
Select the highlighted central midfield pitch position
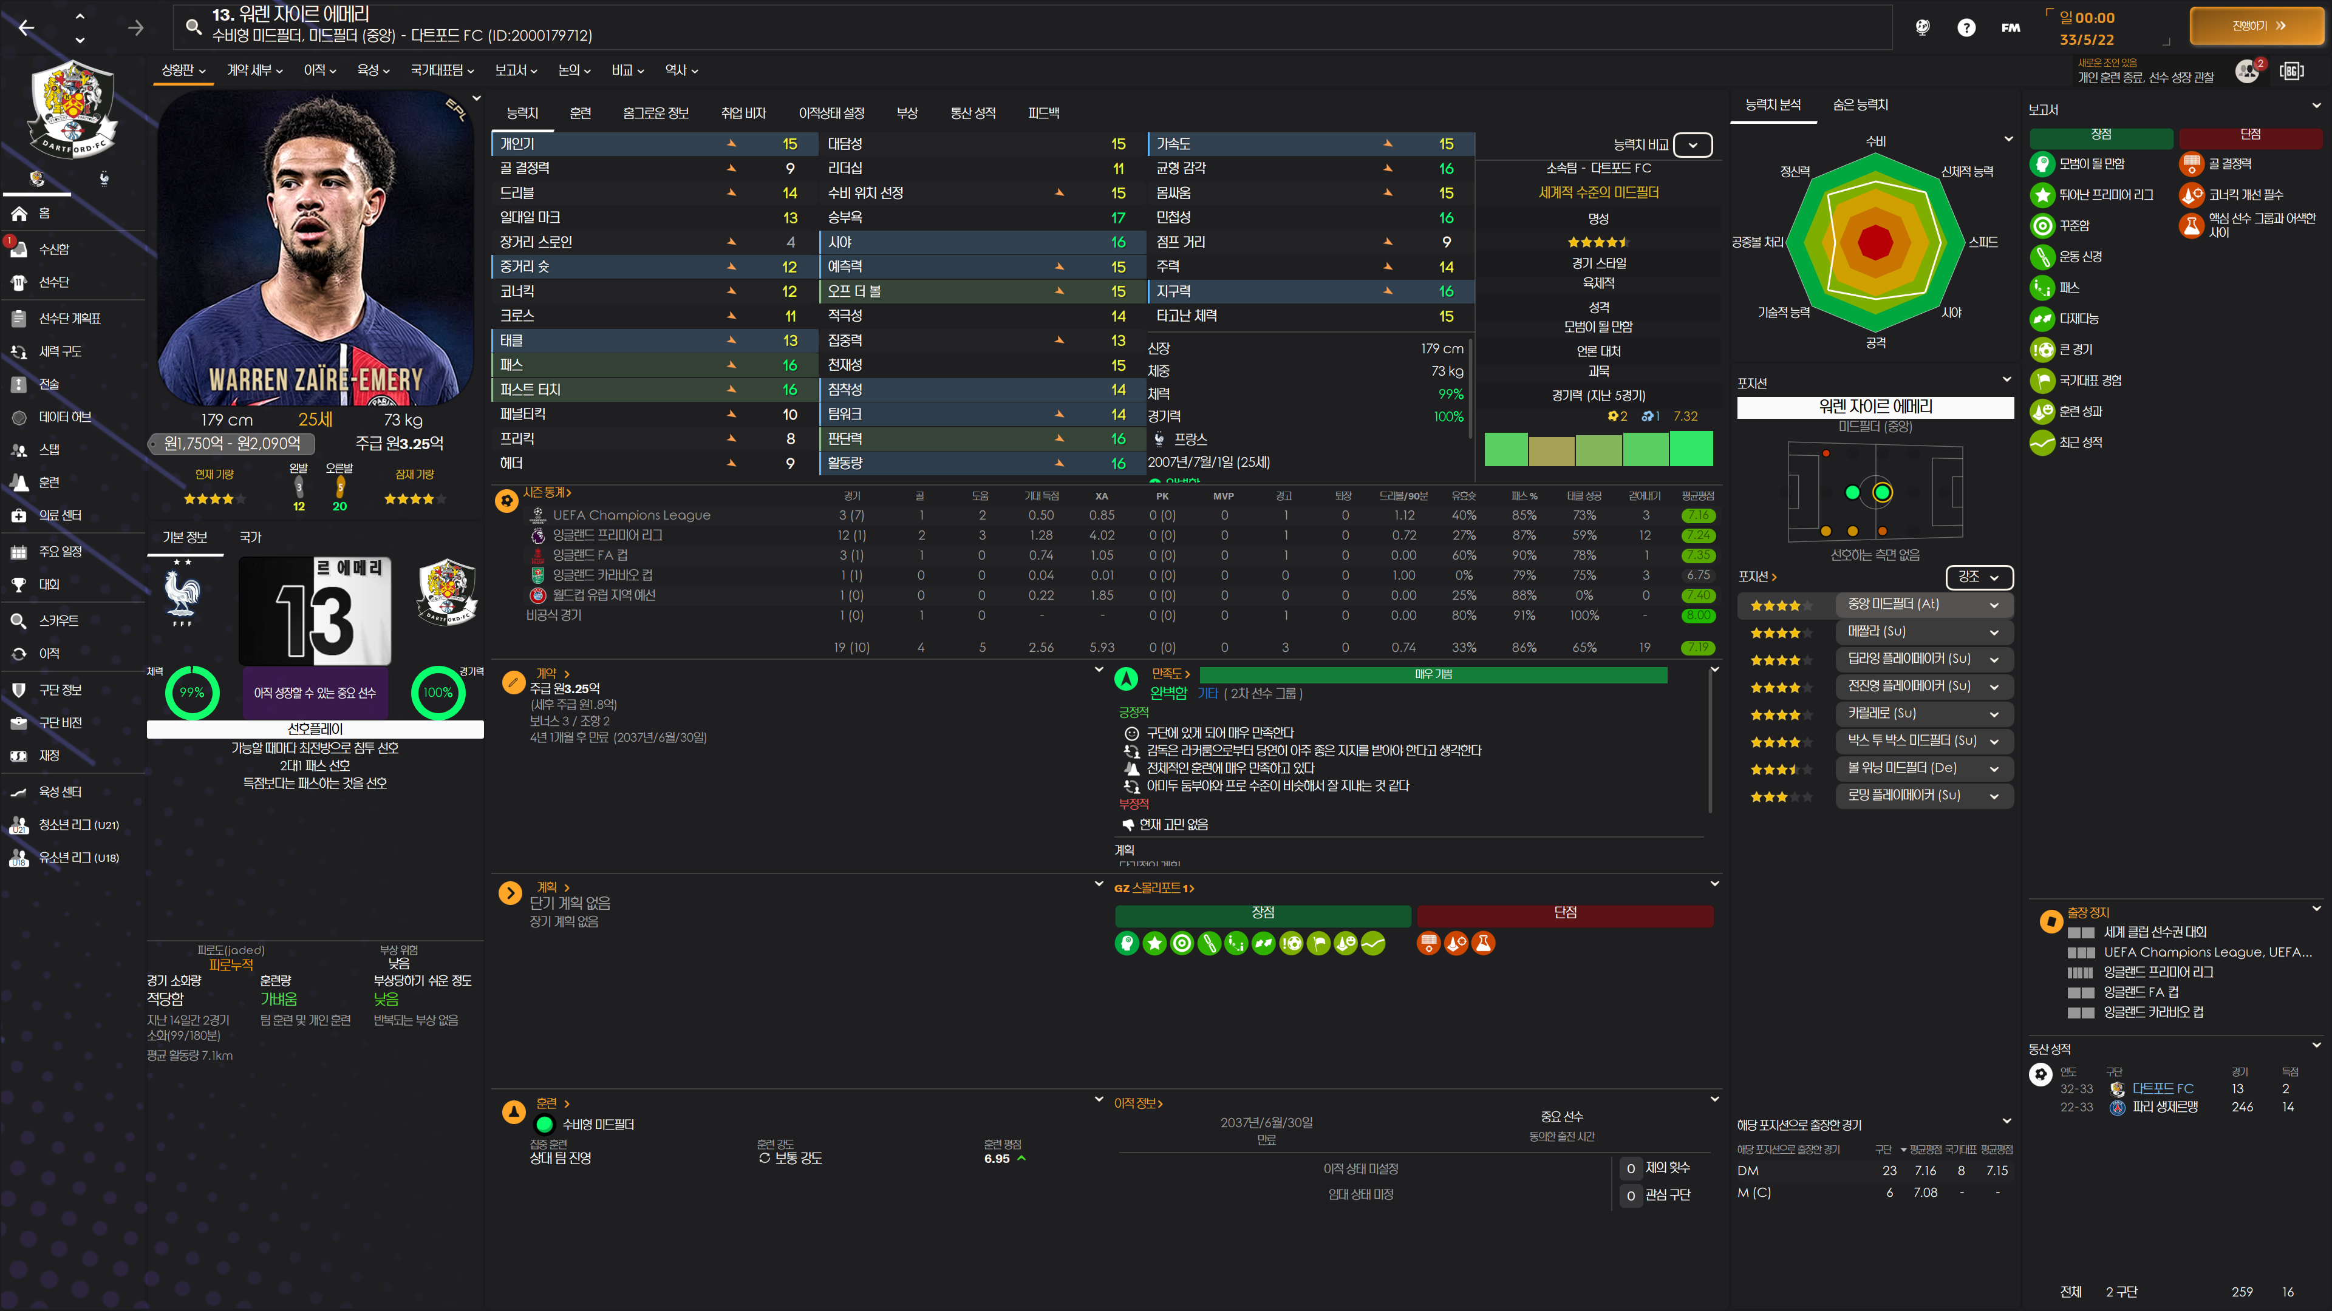pyautogui.click(x=1882, y=492)
